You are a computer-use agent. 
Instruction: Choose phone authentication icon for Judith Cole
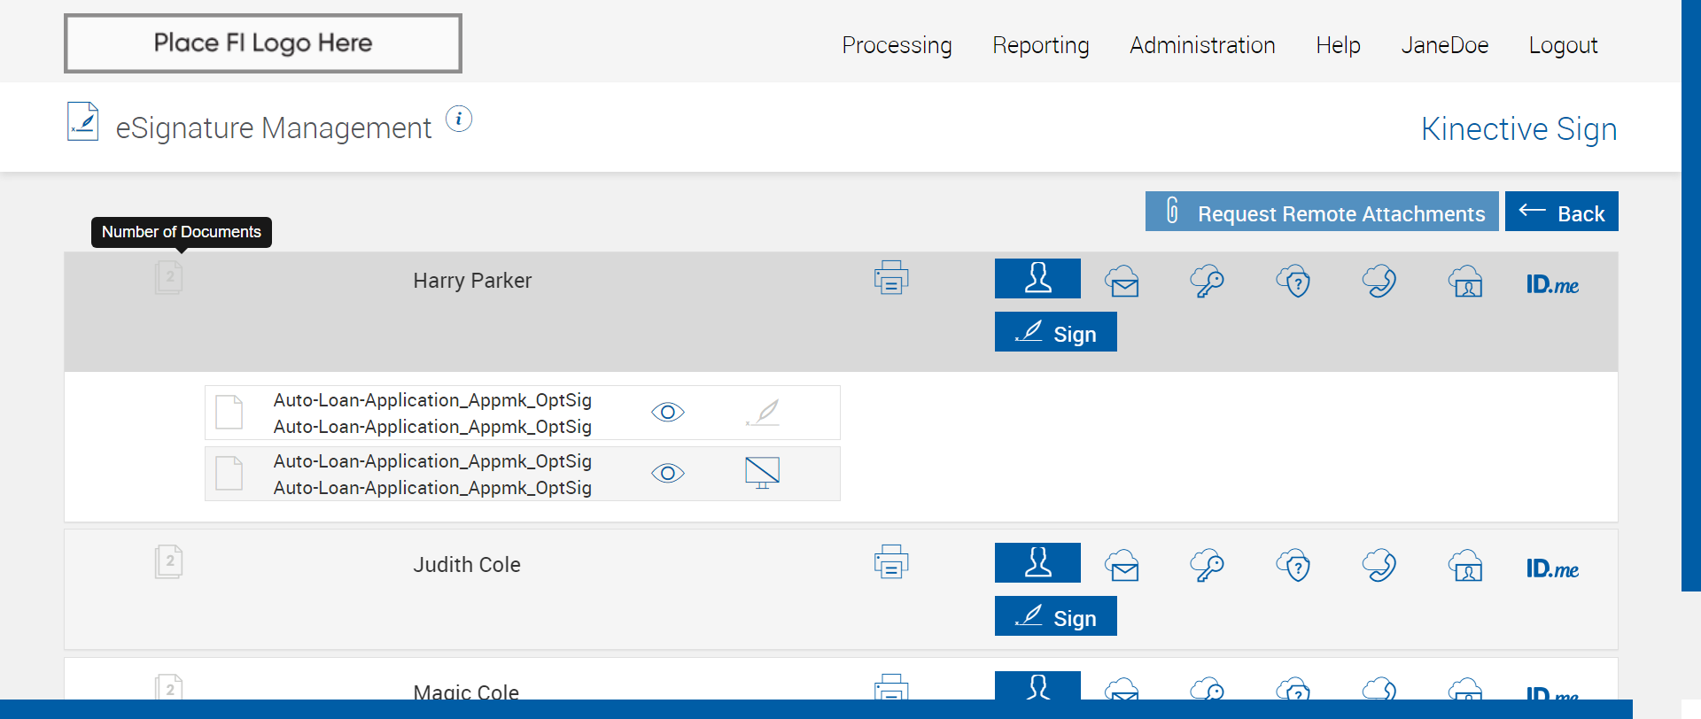1379,566
